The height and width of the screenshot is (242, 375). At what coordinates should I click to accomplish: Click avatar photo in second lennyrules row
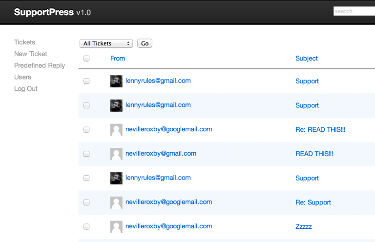(x=116, y=105)
